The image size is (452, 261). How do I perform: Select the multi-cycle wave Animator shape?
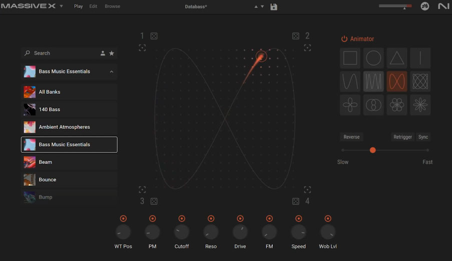373,81
